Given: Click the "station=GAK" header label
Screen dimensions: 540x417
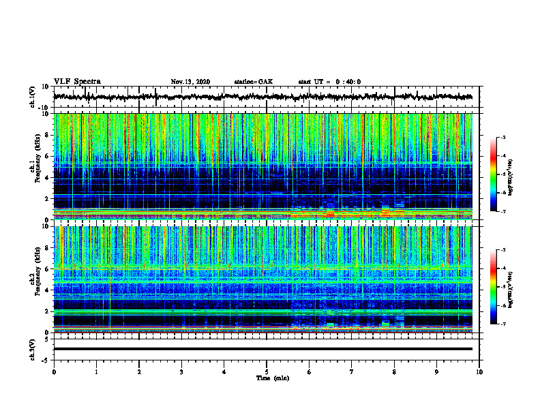Looking at the screenshot, I should tap(254, 82).
